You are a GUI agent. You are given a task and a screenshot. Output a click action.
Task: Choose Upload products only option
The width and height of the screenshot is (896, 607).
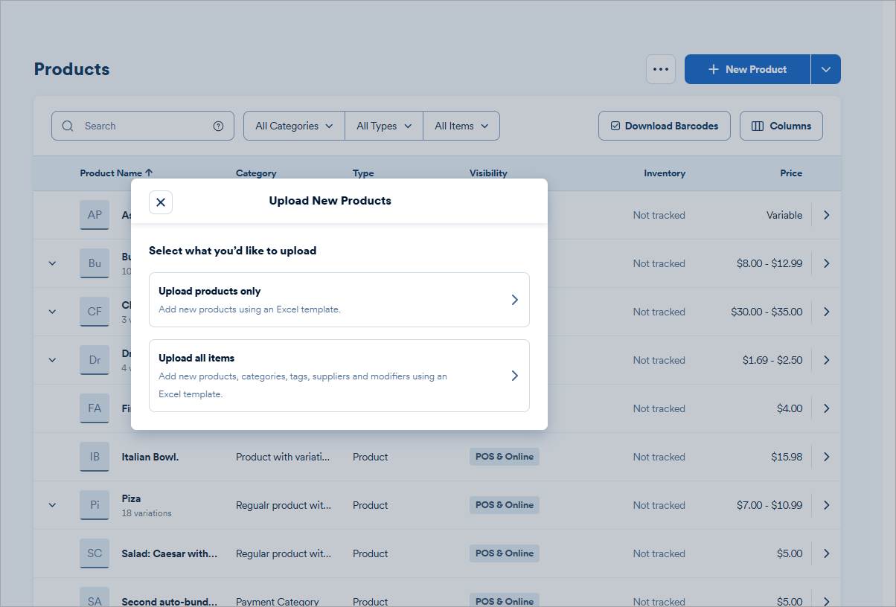pos(339,299)
